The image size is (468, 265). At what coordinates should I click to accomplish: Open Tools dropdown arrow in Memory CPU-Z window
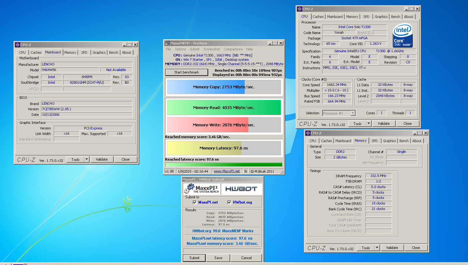point(377,248)
